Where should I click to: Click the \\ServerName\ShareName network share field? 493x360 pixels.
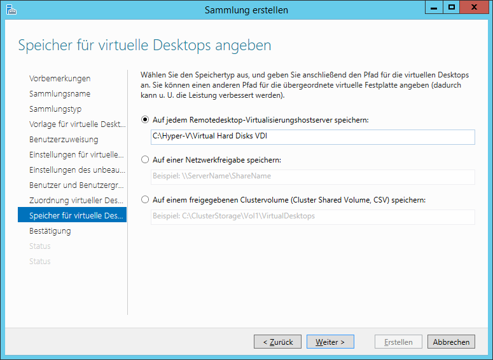(x=313, y=177)
